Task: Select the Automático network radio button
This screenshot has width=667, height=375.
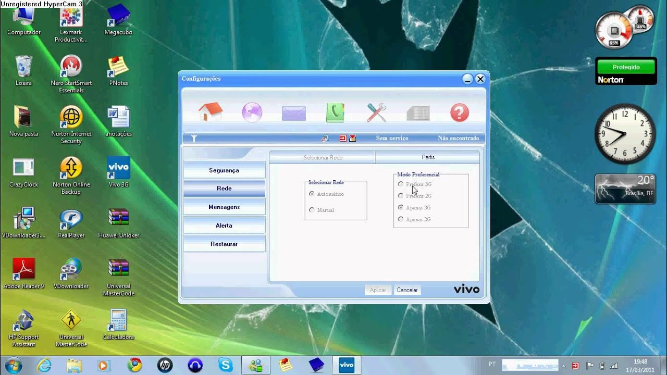Action: (312, 194)
